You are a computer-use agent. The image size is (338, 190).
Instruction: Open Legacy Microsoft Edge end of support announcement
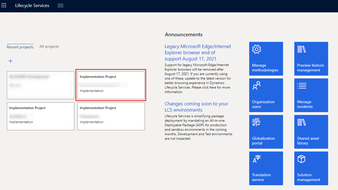point(198,53)
